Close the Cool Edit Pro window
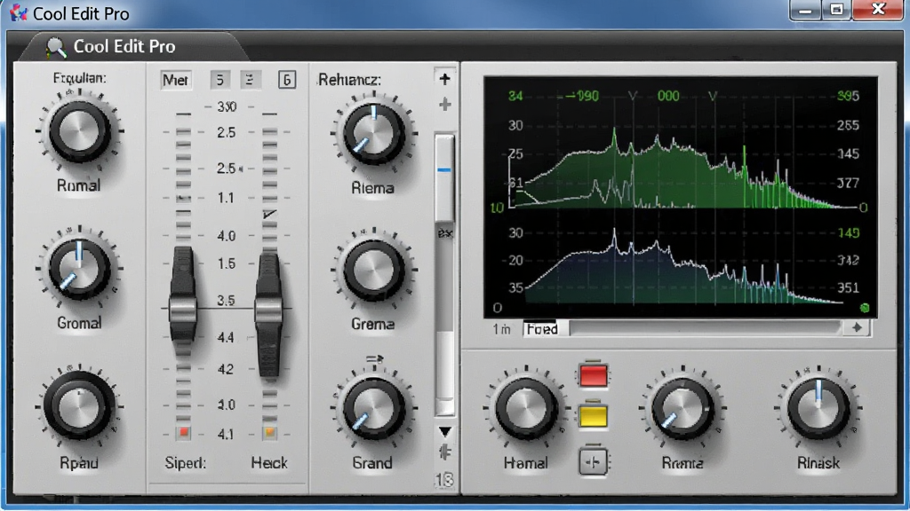The image size is (910, 511). tap(878, 10)
